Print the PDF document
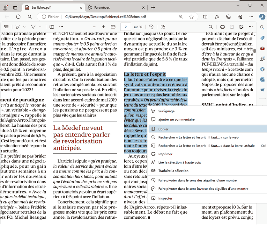Screen dimensions: 267x225 (222, 27)
